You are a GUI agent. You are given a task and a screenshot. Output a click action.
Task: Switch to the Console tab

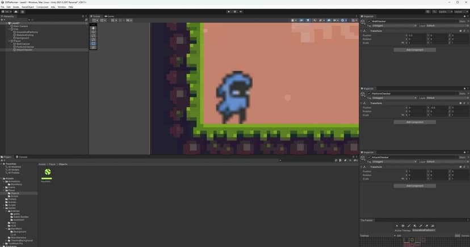23,157
